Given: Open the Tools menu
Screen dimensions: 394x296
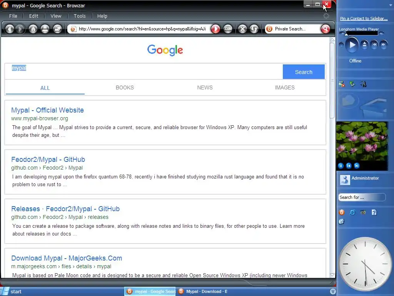Looking at the screenshot, I should (x=80, y=16).
